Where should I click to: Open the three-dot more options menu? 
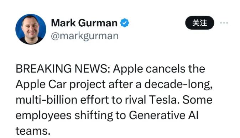[x=224, y=23]
